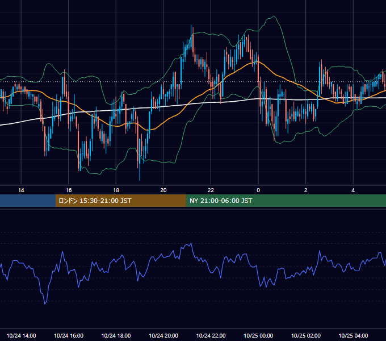Click the '10/24 20:00' date label
This screenshot has height=341, width=386.
pyautogui.click(x=163, y=335)
